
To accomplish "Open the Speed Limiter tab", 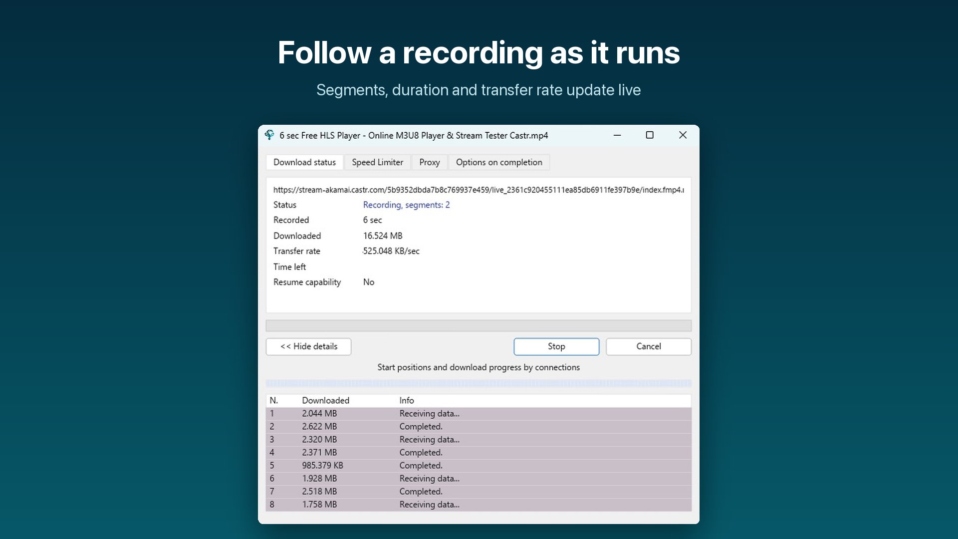I will (377, 162).
